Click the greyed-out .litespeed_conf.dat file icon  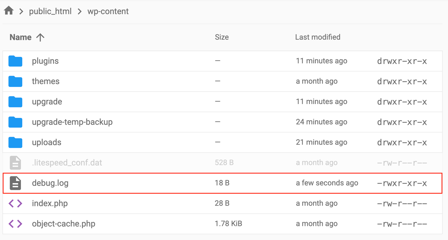15,163
